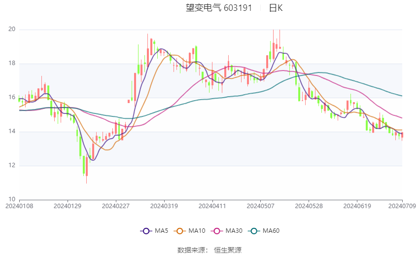Click the data source text 恒生聚源

pyautogui.click(x=228, y=250)
